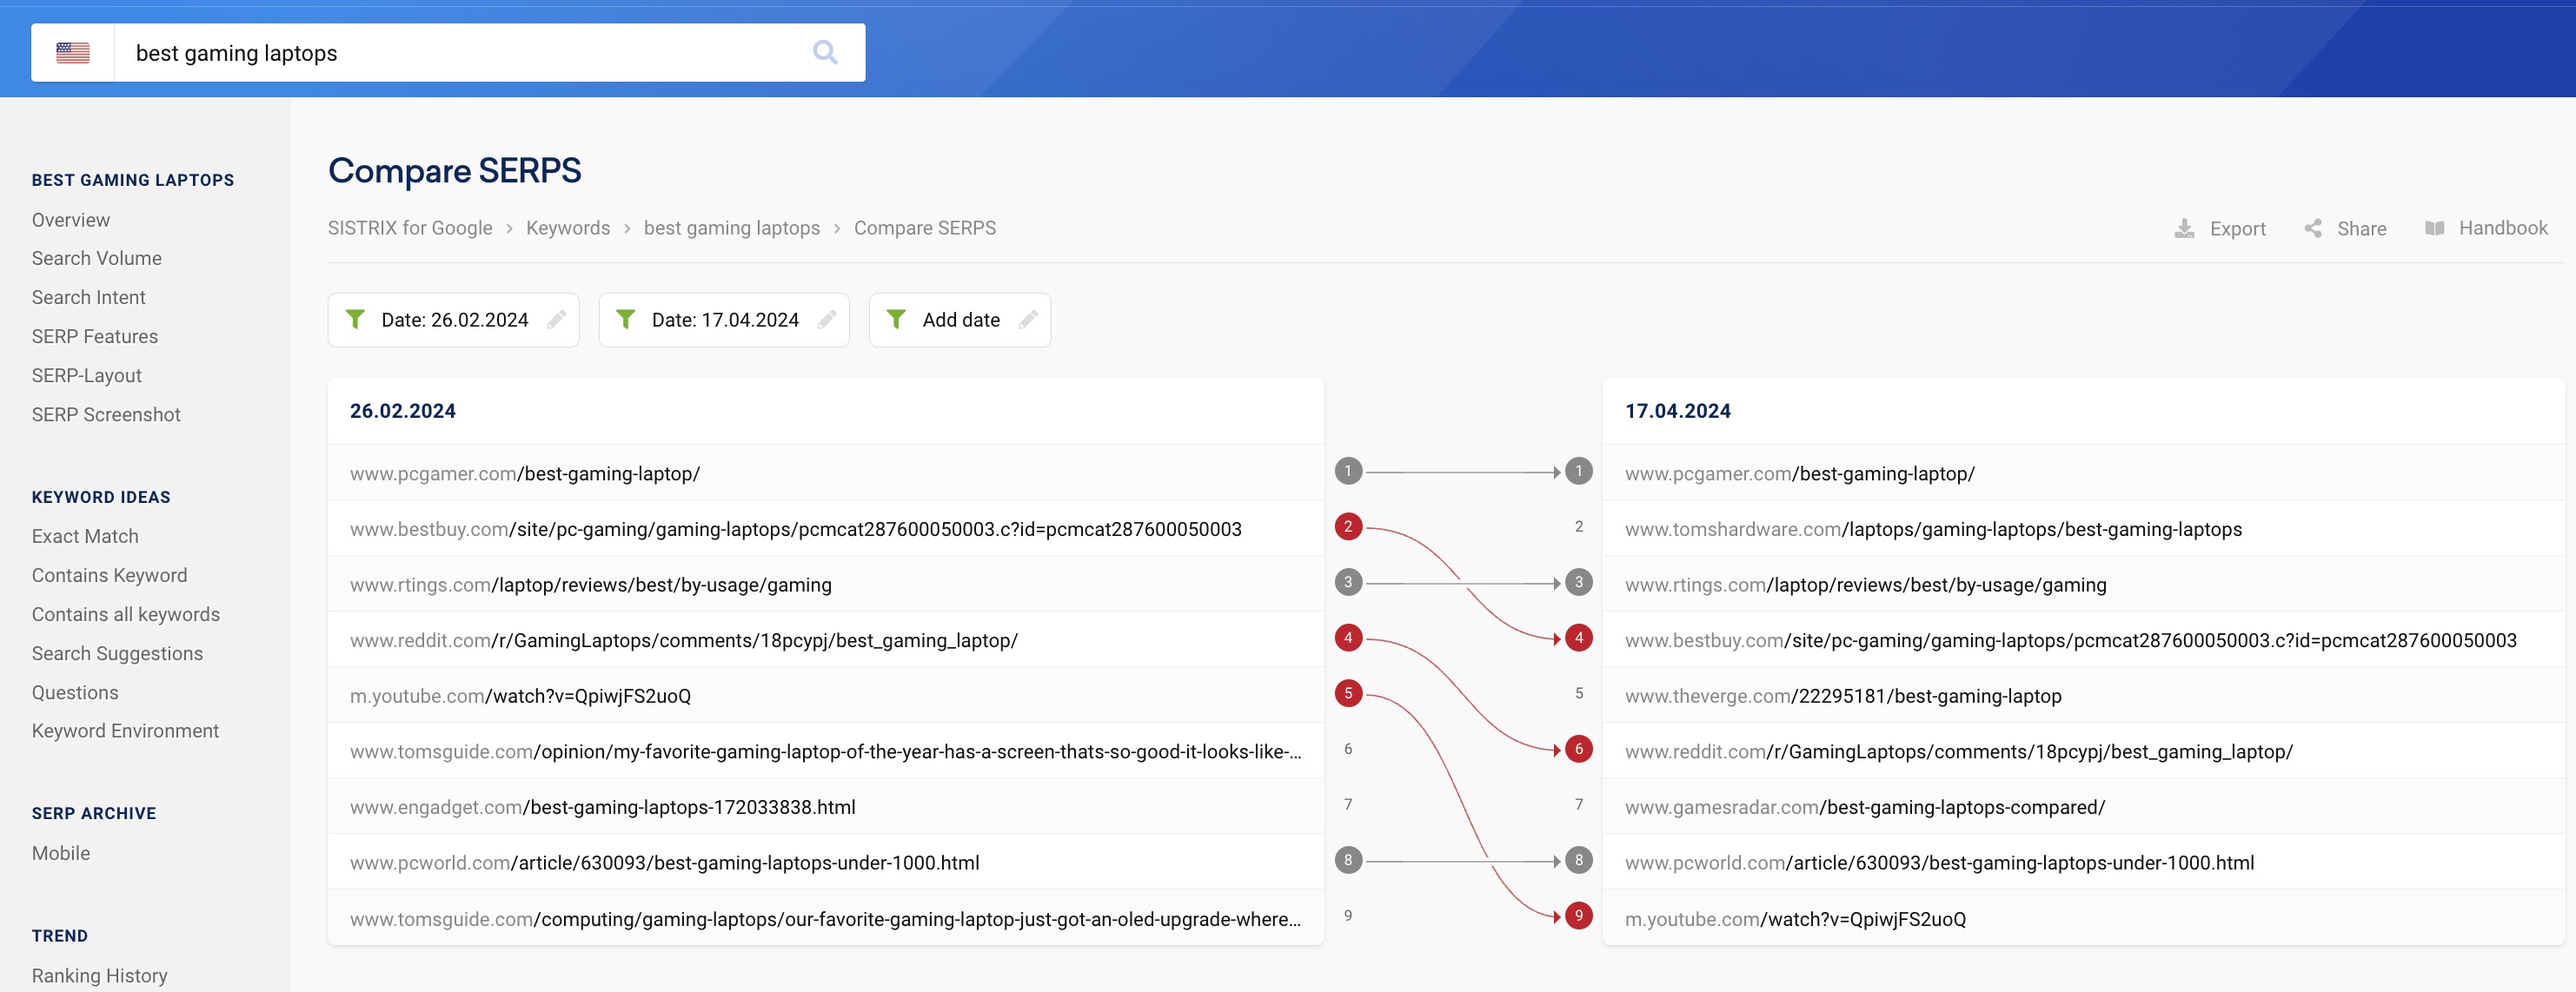
Task: Click the pencil icon on Date: 17.04.2024
Action: [827, 320]
